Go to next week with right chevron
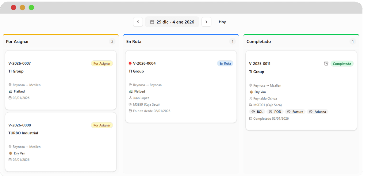Viewport: 368px width, 176px height. click(x=206, y=22)
